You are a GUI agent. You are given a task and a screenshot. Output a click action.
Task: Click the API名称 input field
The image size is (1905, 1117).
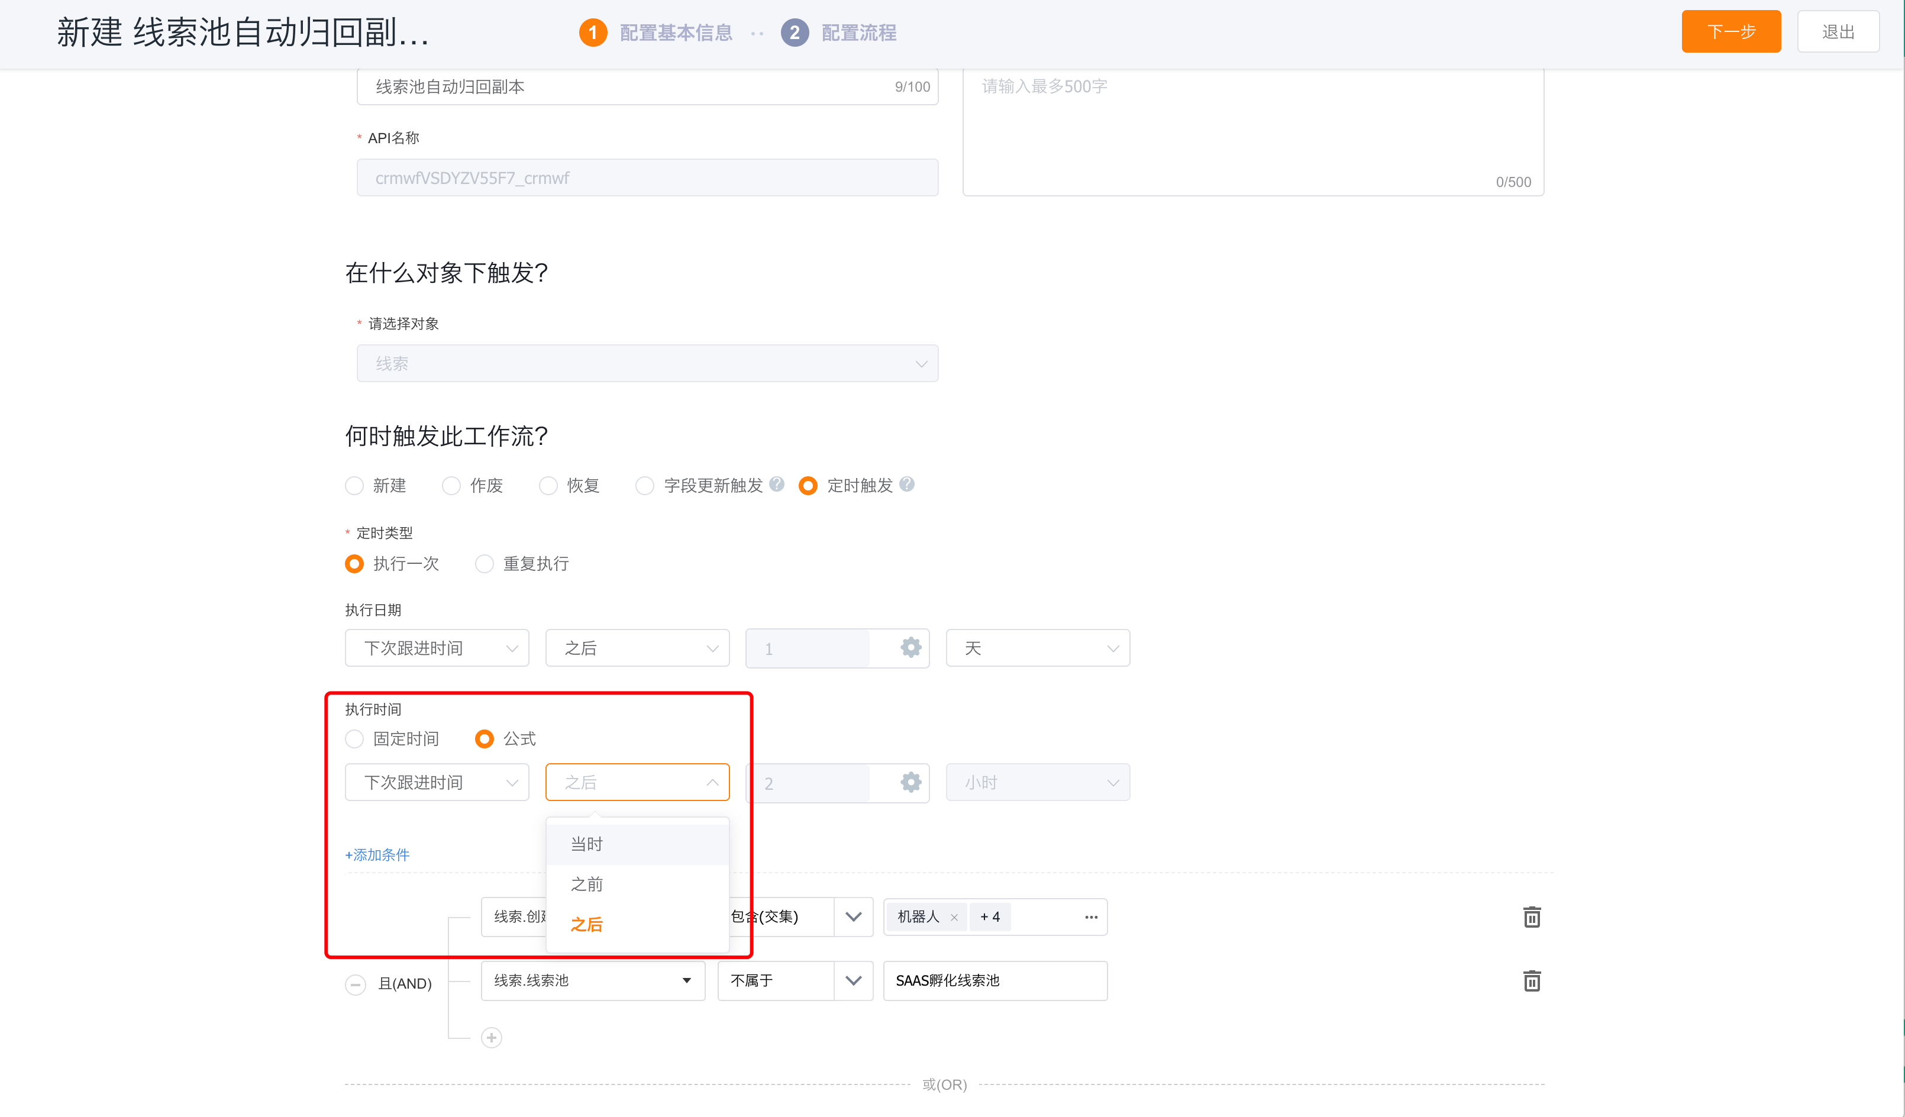(x=648, y=177)
